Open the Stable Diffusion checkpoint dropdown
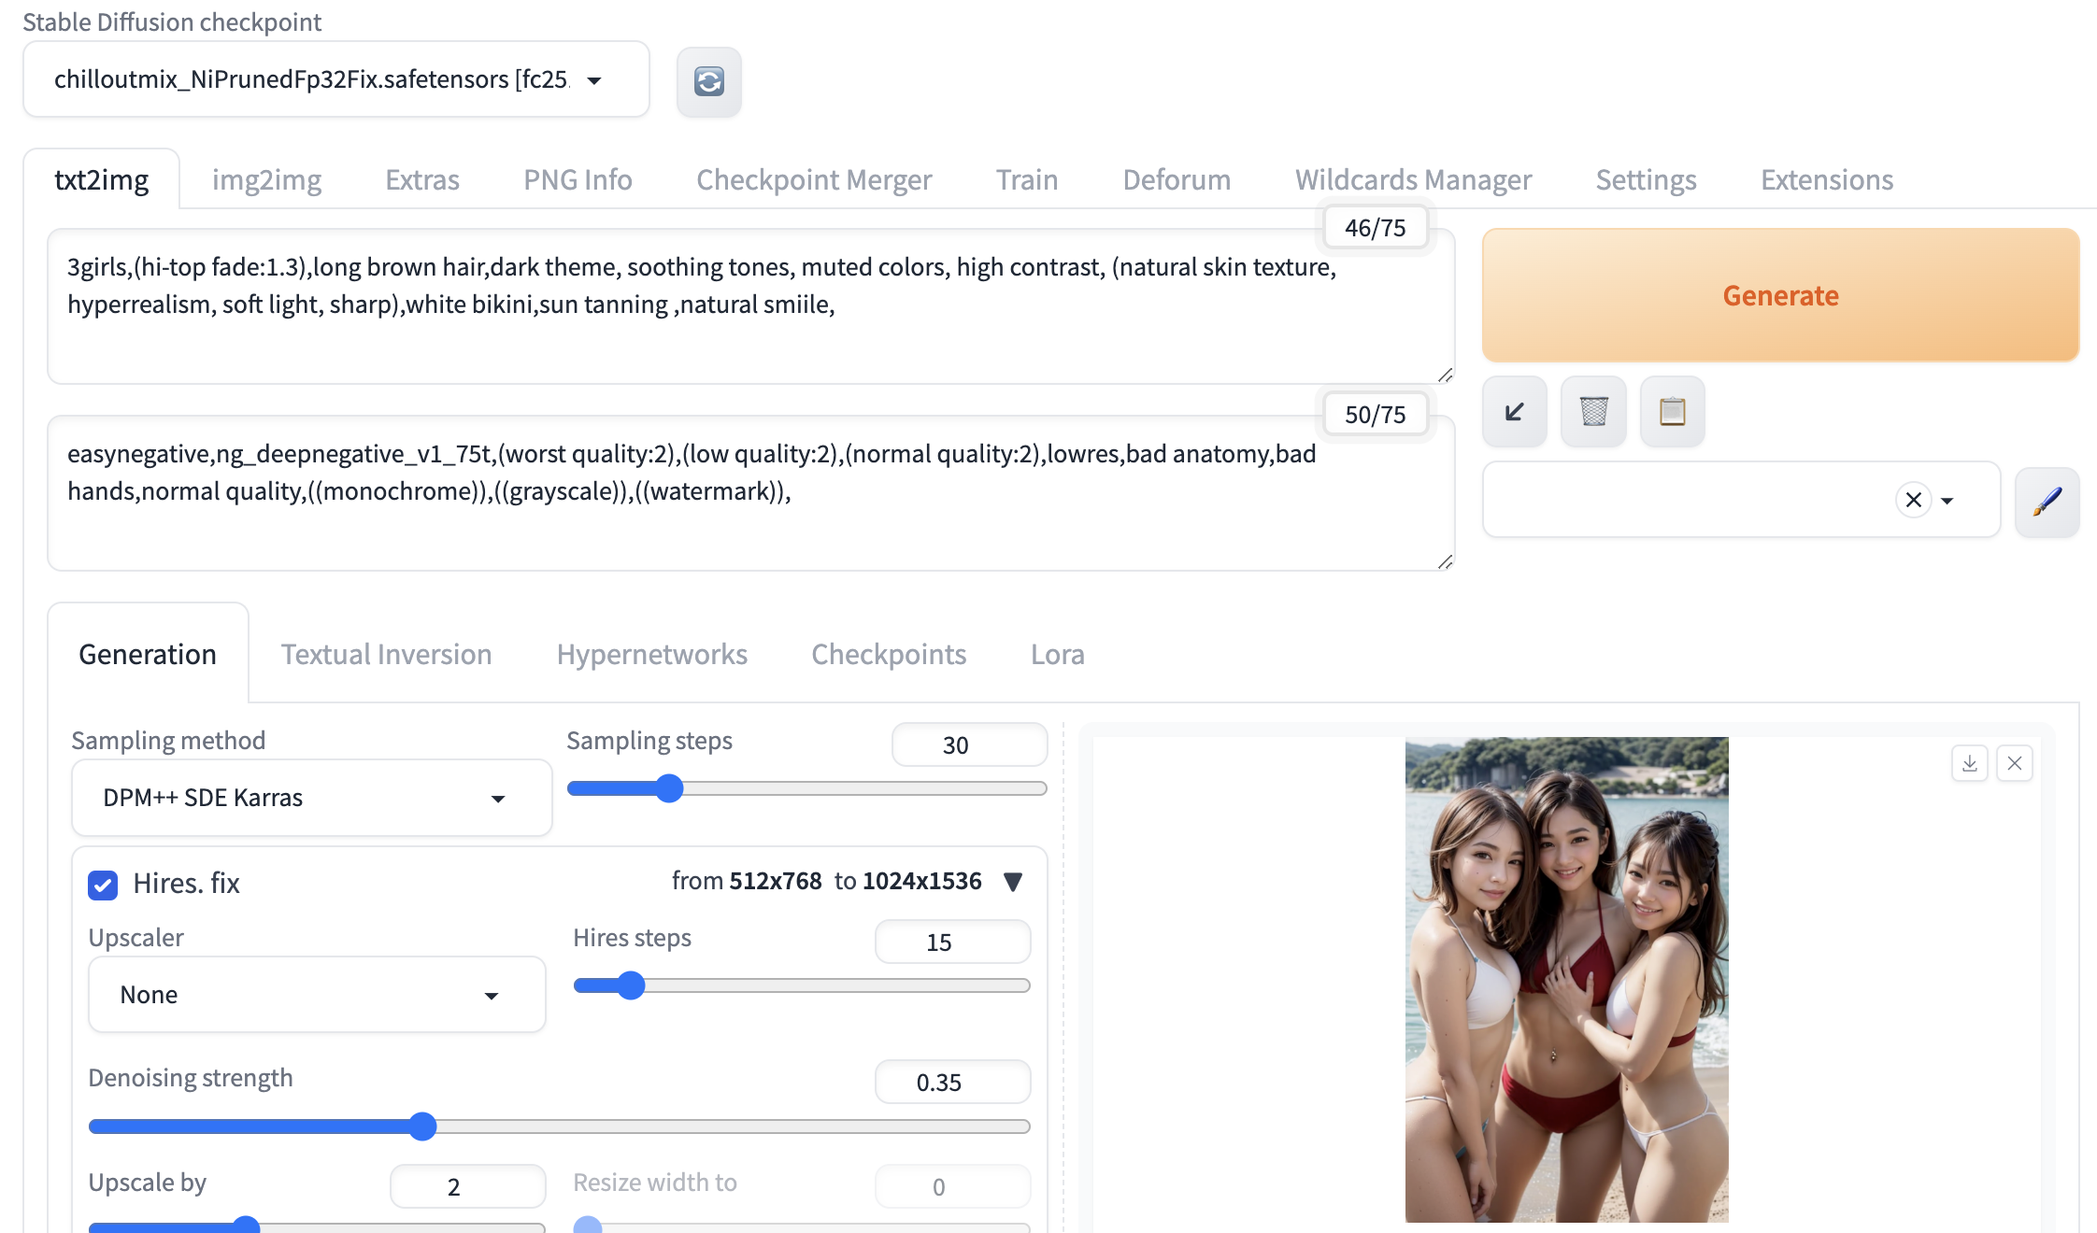The width and height of the screenshot is (2097, 1233). click(336, 79)
